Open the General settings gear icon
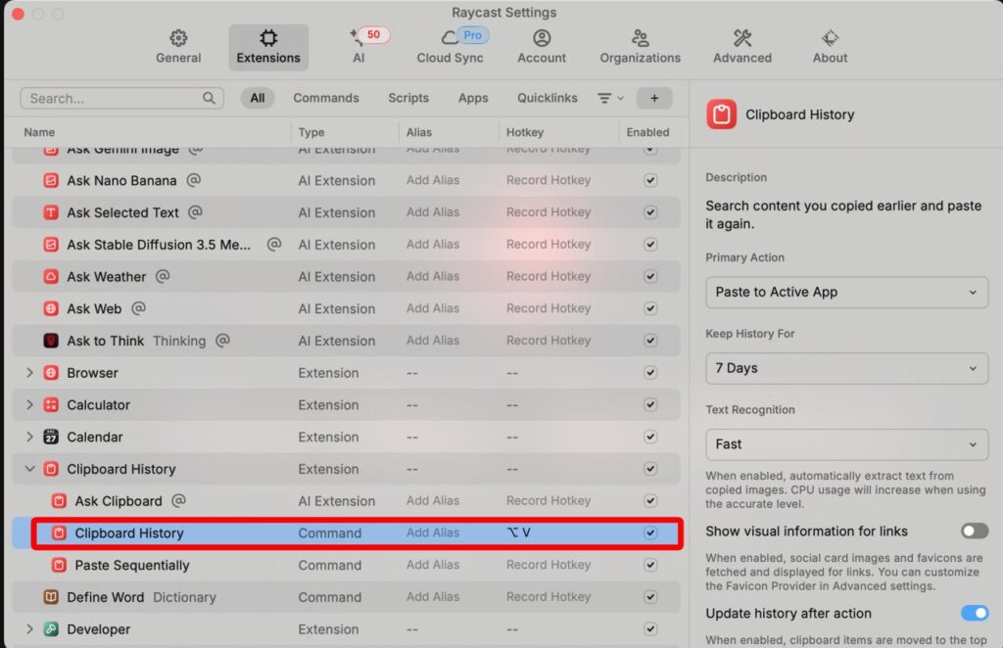Viewport: 1003px width, 648px height. (x=178, y=39)
